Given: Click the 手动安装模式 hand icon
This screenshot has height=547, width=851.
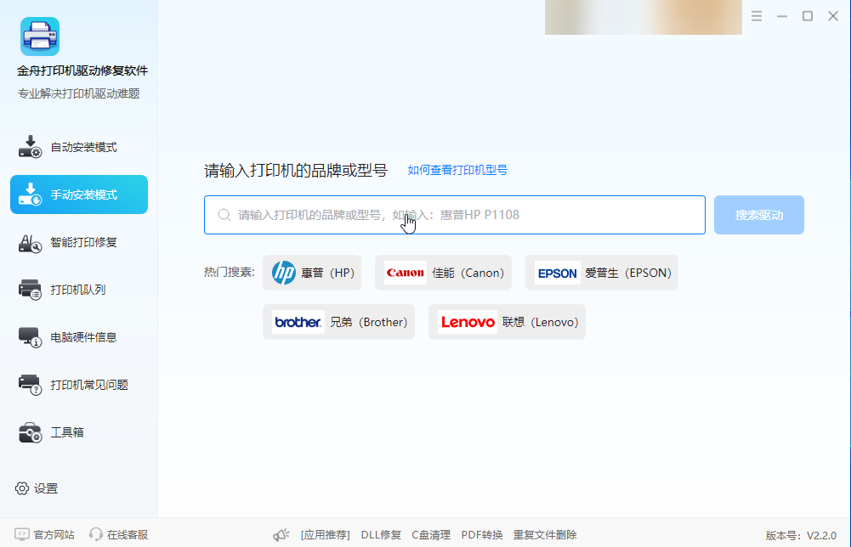Looking at the screenshot, I should click(30, 195).
